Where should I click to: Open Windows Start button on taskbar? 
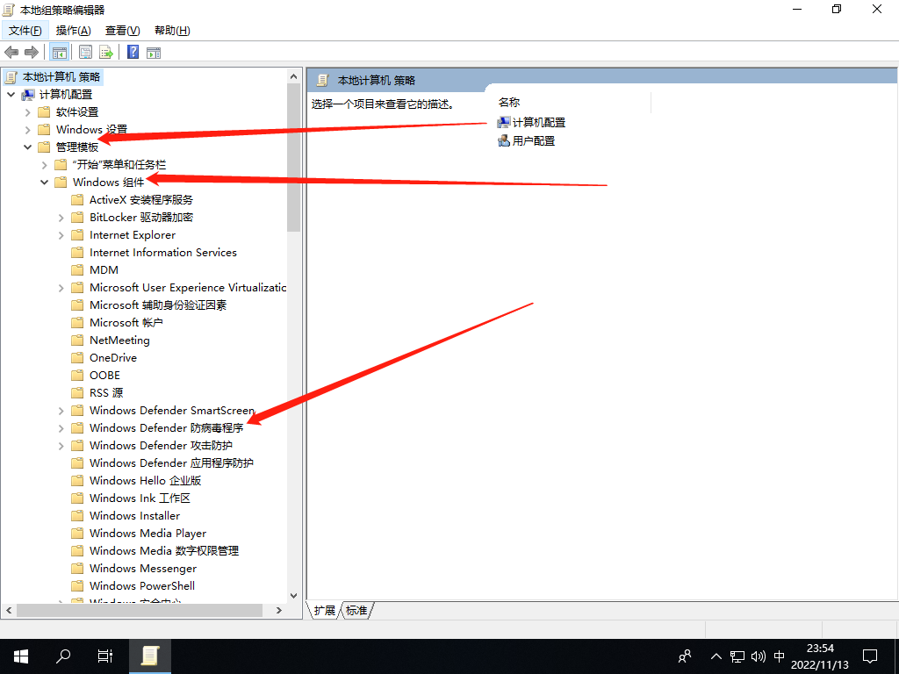(x=21, y=656)
